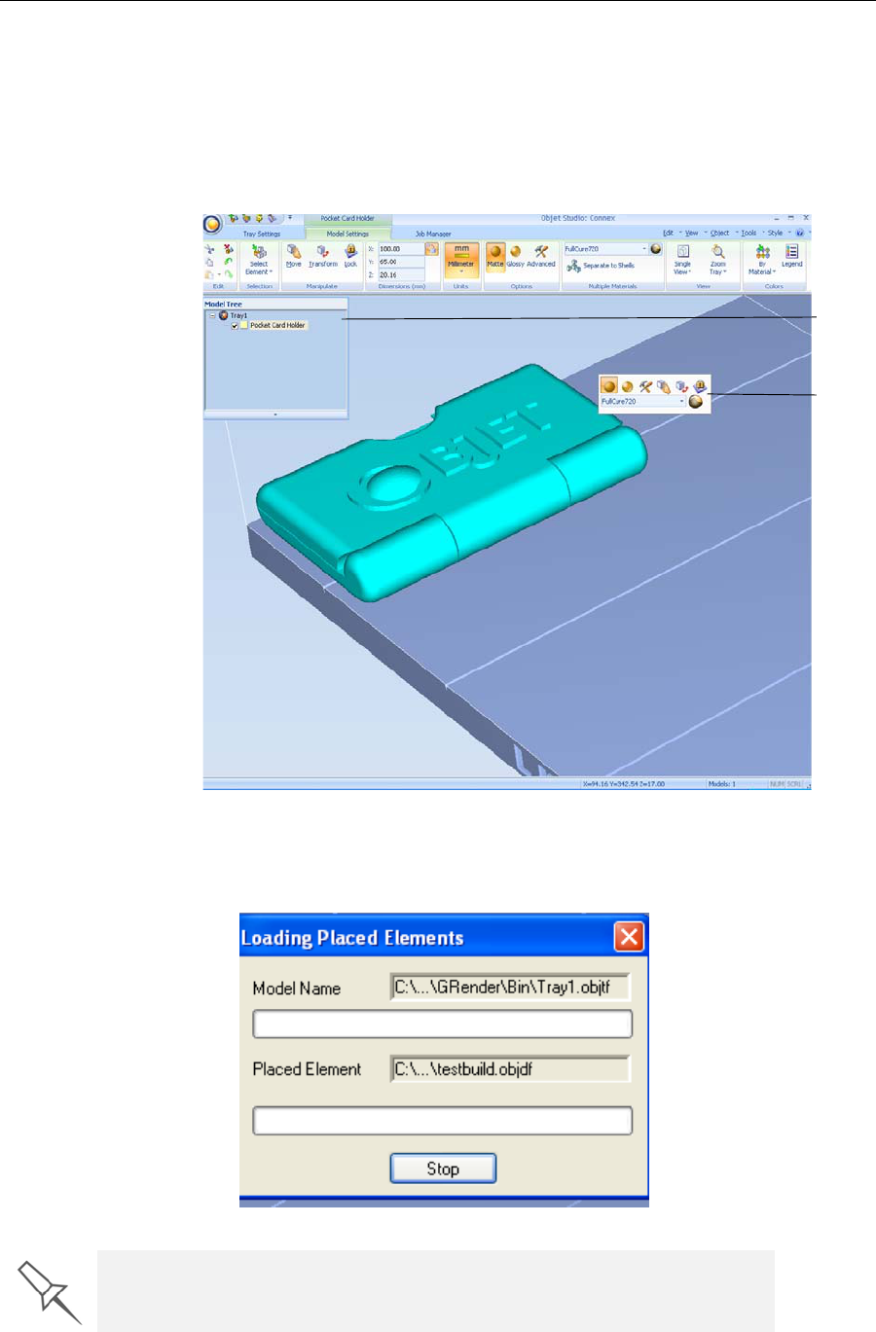Open the Single View dropdown

pyautogui.click(x=683, y=261)
